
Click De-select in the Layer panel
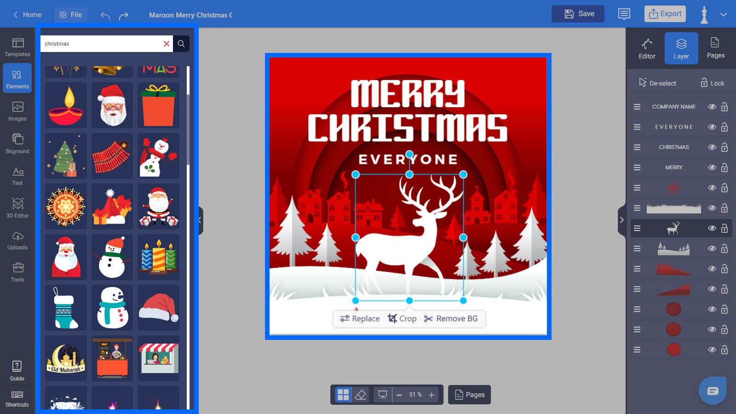[659, 83]
